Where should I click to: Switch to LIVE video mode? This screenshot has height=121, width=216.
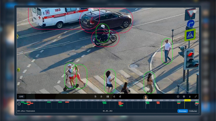pyautogui.click(x=21, y=97)
